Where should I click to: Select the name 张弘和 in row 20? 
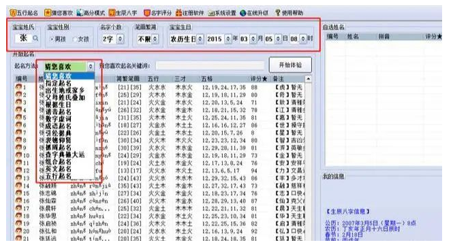point(48,231)
